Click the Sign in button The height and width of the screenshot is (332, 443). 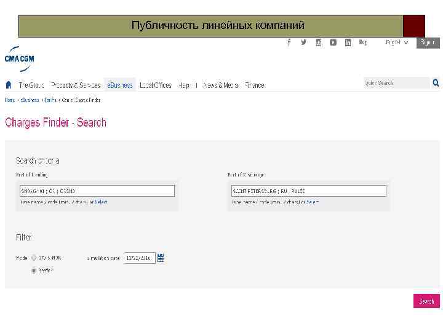point(428,42)
